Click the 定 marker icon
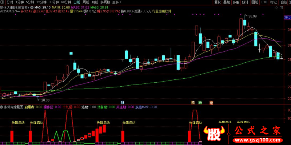 211,103
